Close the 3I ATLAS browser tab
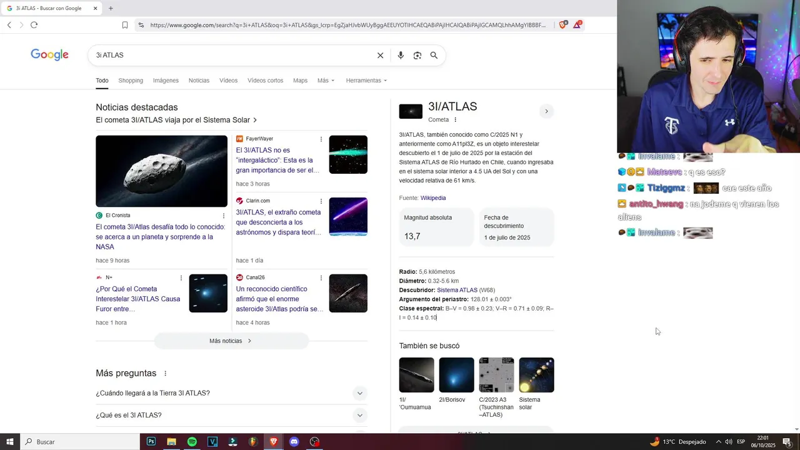The width and height of the screenshot is (800, 450). tap(95, 8)
